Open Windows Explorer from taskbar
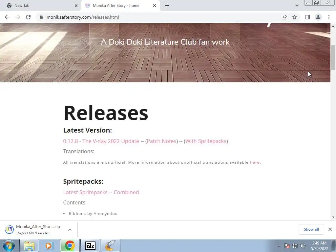 [x=29, y=245]
